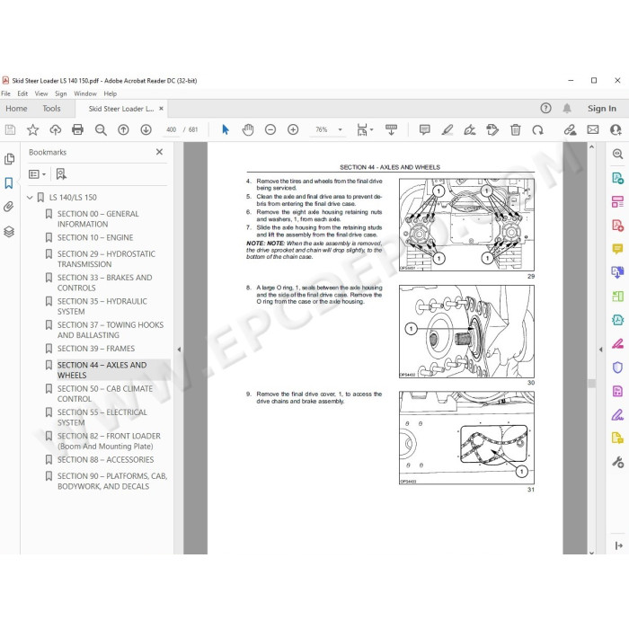Open the Sign menu

pyautogui.click(x=60, y=93)
